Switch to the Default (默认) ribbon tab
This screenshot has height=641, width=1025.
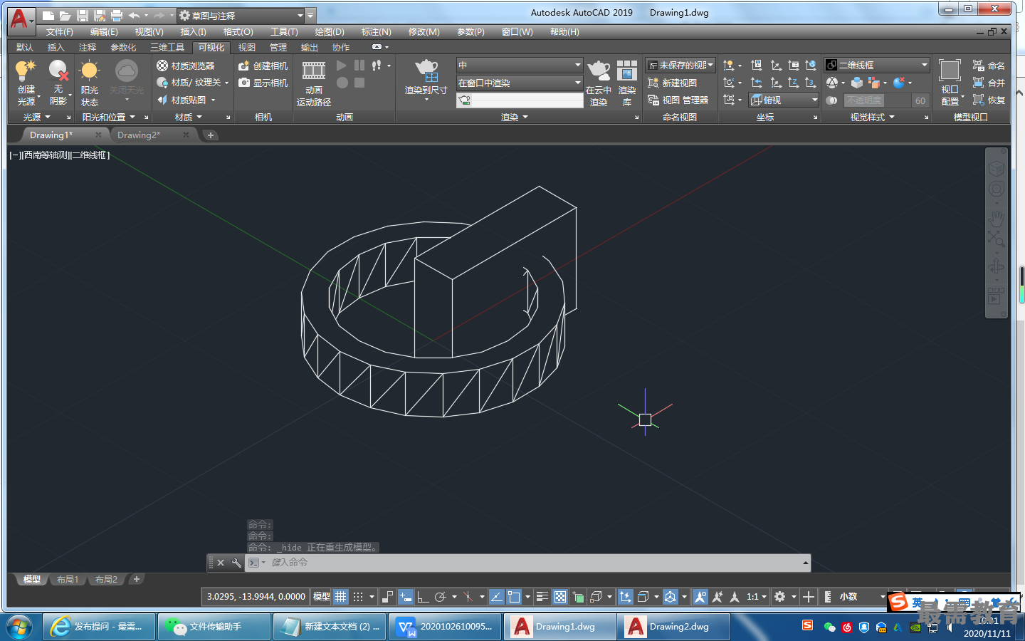coord(25,48)
